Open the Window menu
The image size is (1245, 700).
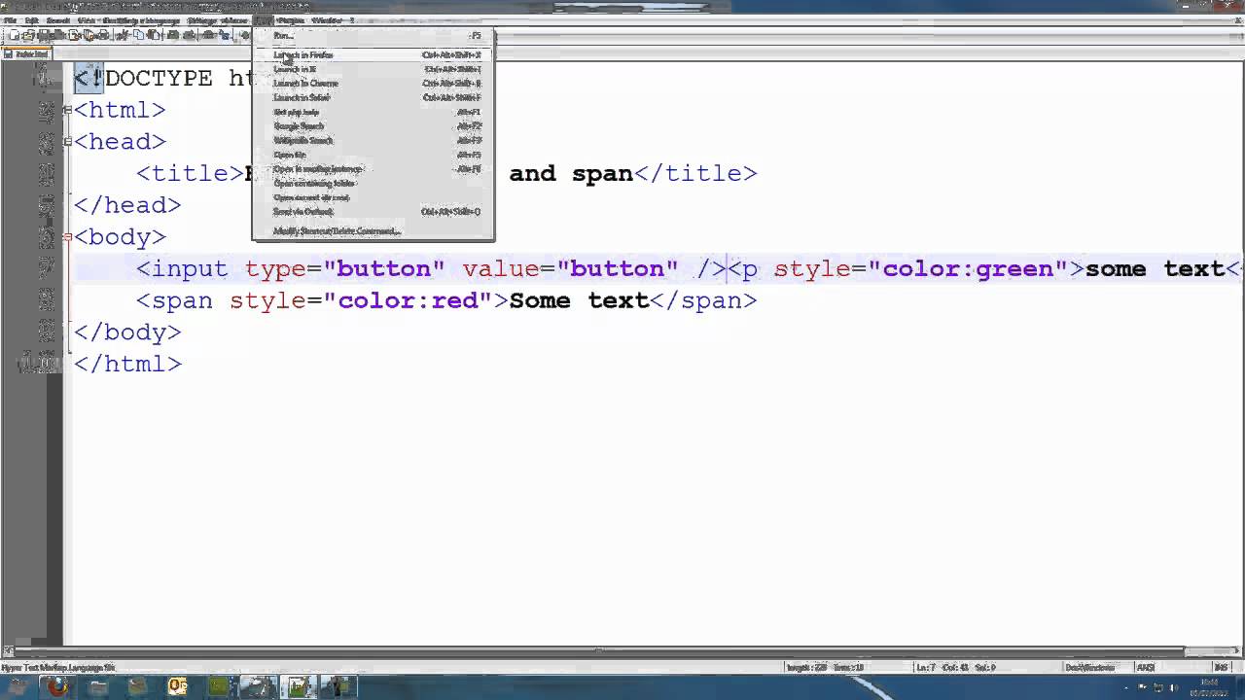point(326,20)
